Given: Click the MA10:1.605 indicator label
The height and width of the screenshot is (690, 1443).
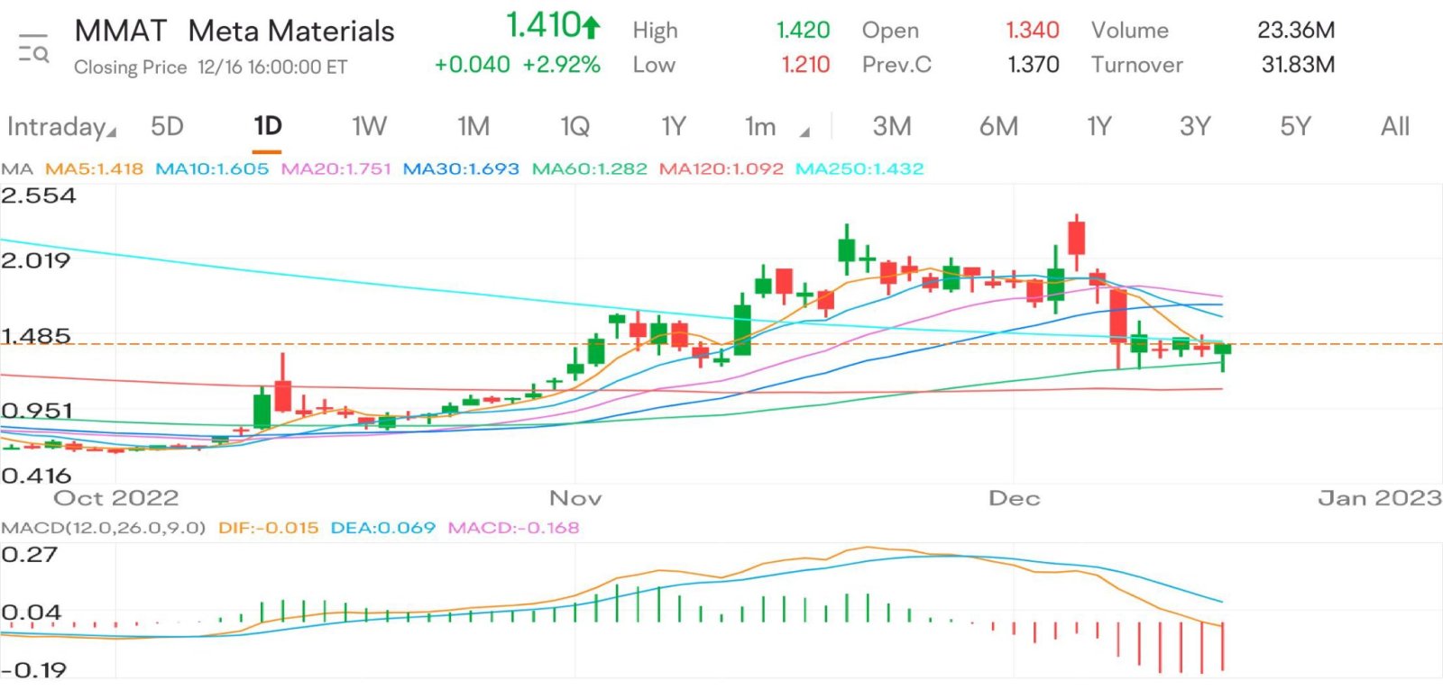Looking at the screenshot, I should (212, 168).
